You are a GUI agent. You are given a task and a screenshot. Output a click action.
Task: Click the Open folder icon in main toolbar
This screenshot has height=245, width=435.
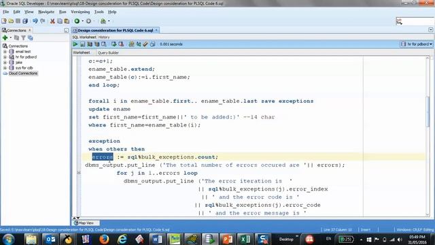tap(11, 21)
